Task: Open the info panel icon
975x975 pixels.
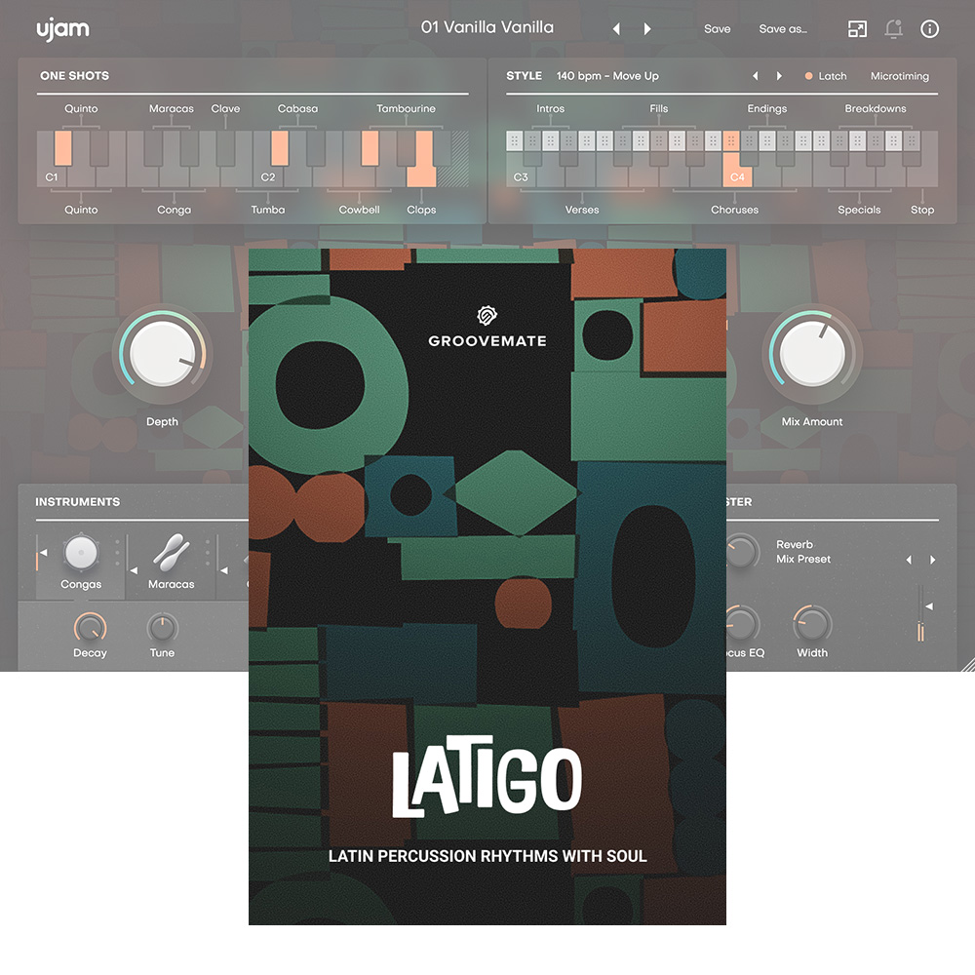Action: [929, 28]
